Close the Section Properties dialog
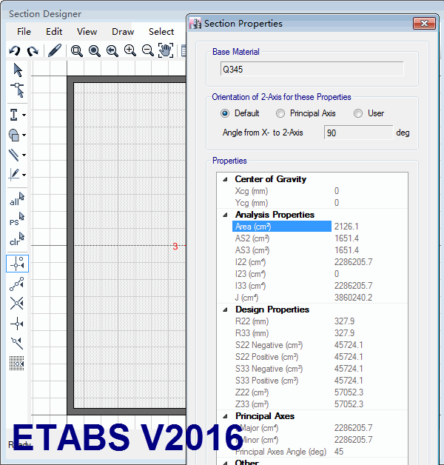This screenshot has width=444, height=465. coord(425,24)
